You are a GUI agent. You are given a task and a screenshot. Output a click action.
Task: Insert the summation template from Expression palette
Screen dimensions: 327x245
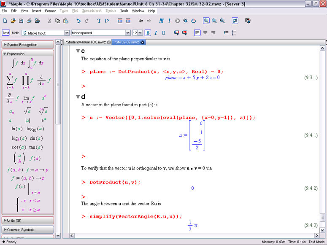tap(12, 79)
